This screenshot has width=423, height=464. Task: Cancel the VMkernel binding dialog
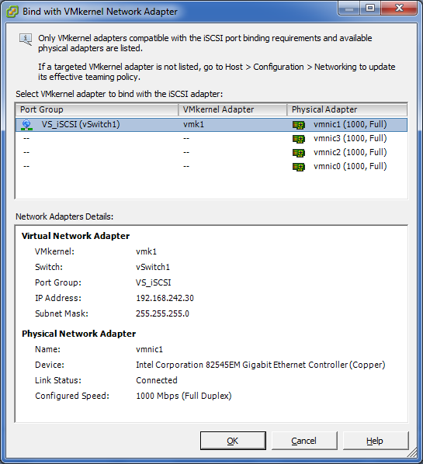point(304,441)
